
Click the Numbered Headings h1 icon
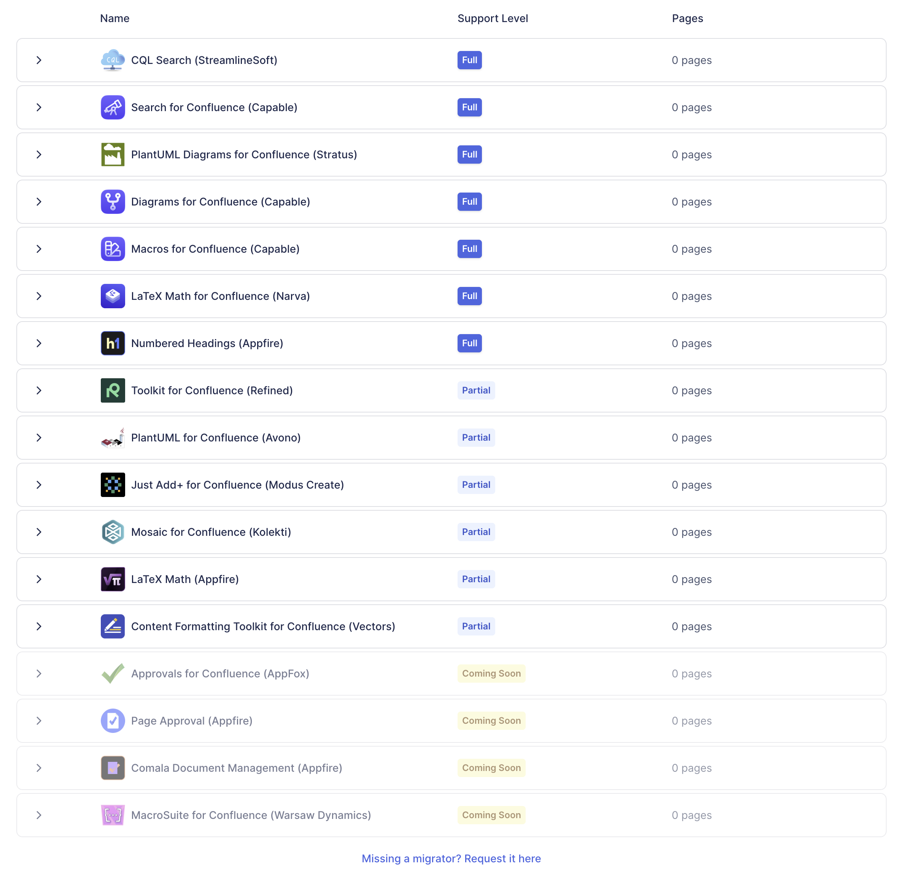(x=113, y=343)
